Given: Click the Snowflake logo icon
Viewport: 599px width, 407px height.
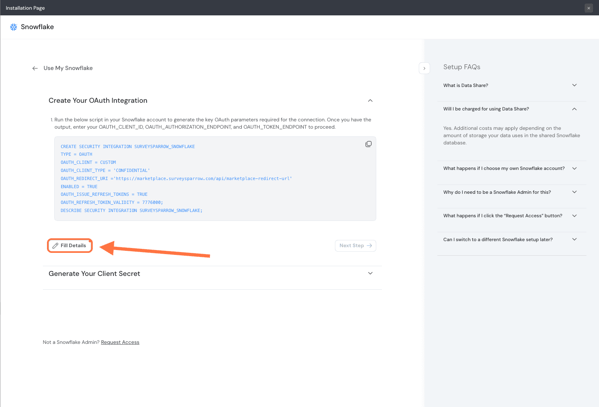Looking at the screenshot, I should click(x=13, y=27).
